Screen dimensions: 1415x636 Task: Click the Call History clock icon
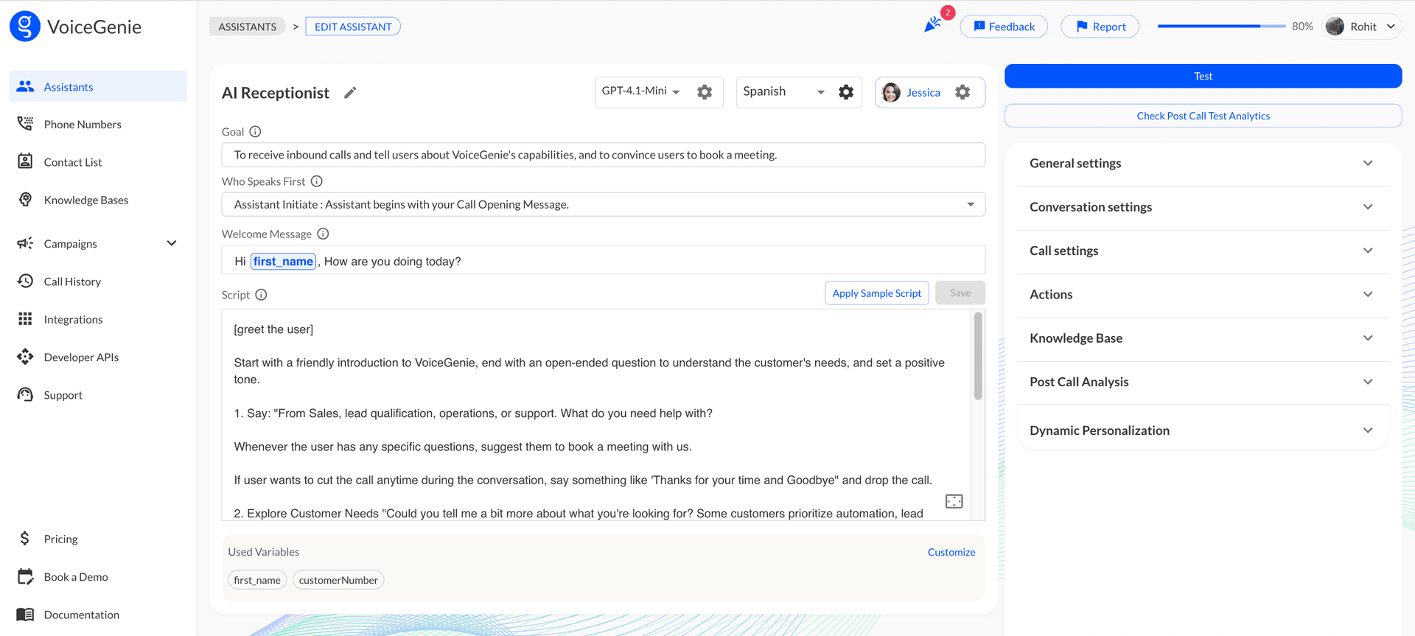coord(25,281)
